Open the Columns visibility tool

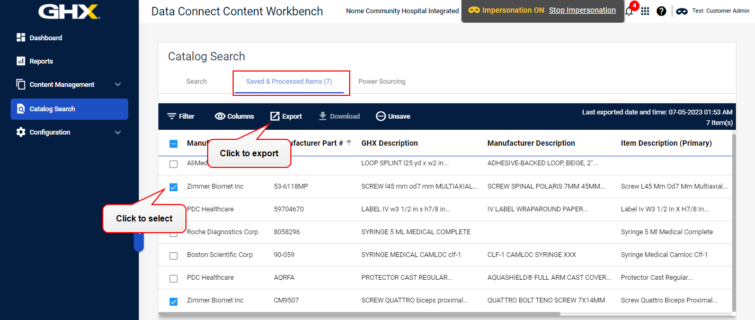point(234,117)
